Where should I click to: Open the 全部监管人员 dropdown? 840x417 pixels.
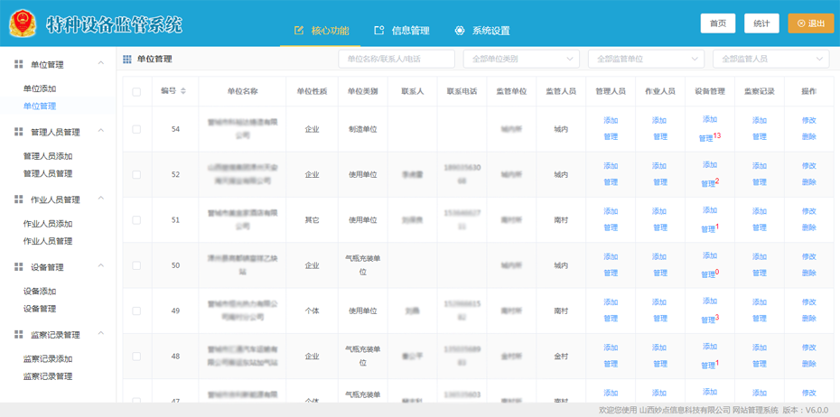(x=770, y=59)
